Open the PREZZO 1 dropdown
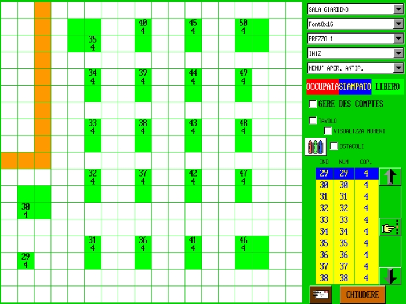The image size is (406, 304). point(355,39)
